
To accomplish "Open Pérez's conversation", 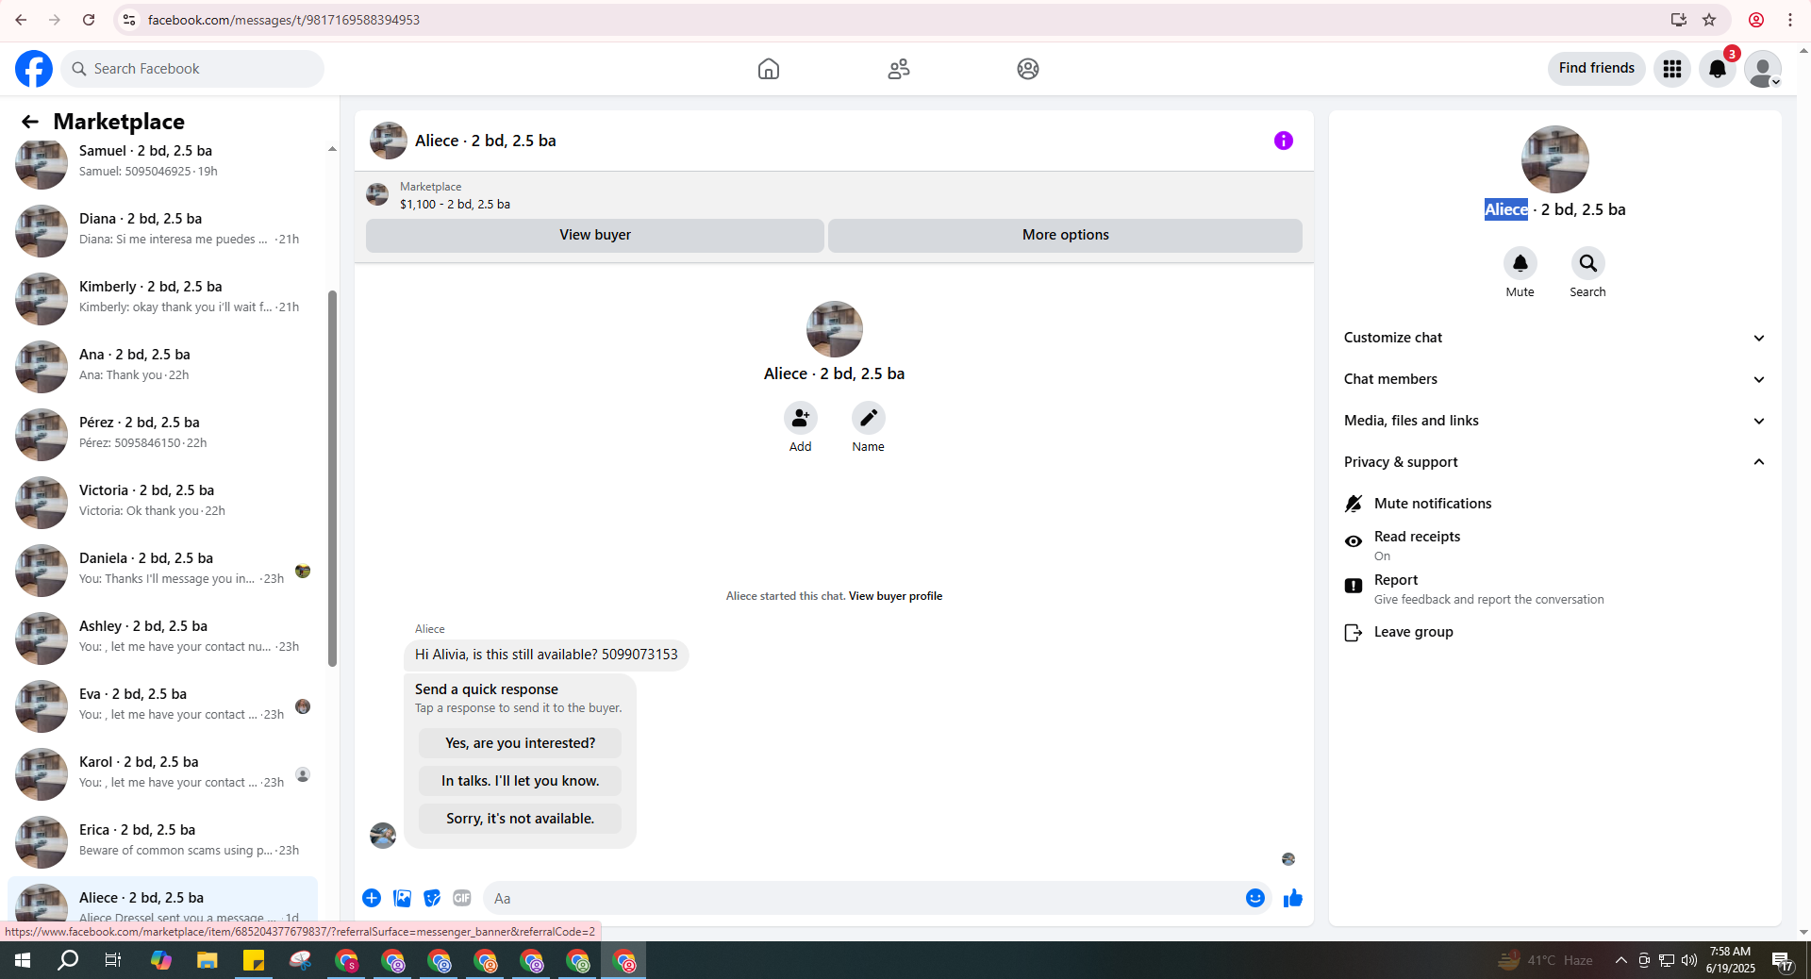I will [x=163, y=433].
